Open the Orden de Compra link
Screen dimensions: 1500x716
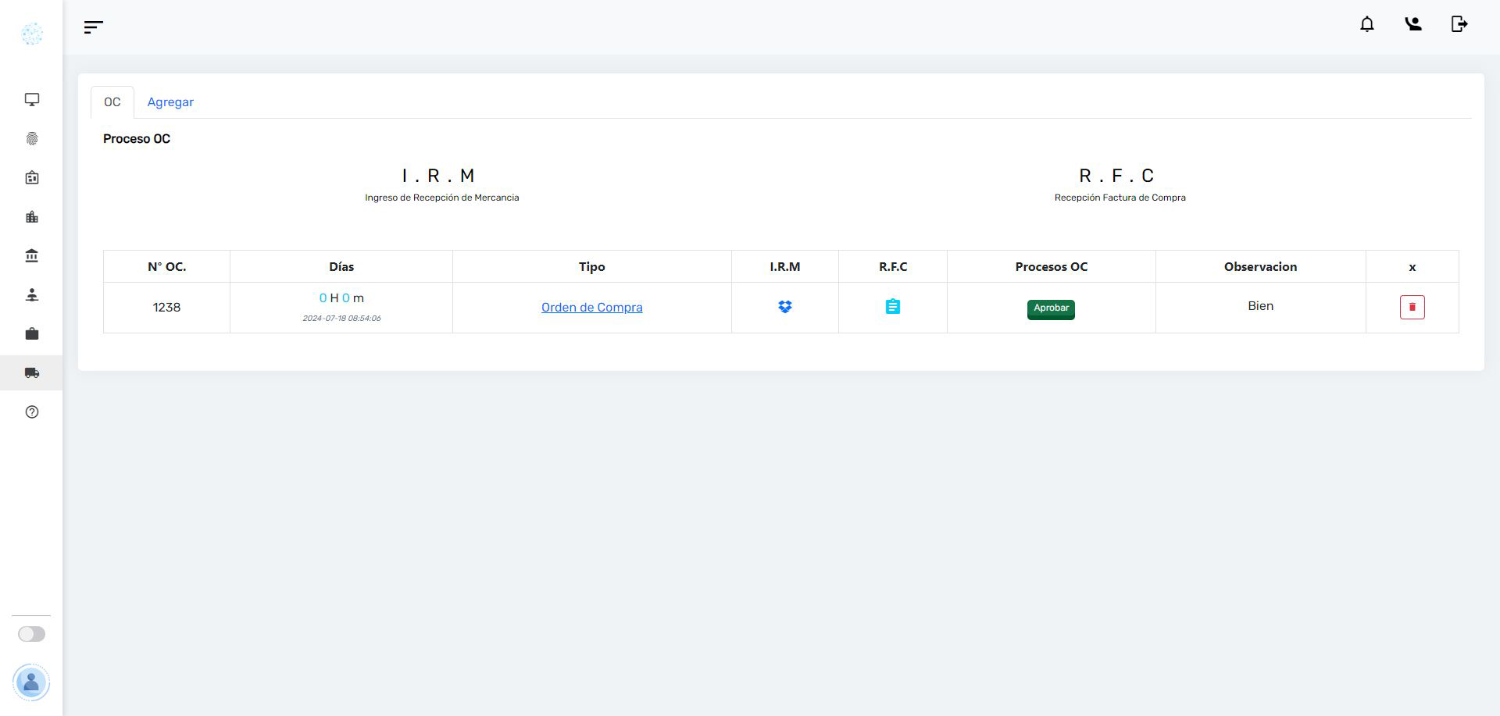(591, 308)
